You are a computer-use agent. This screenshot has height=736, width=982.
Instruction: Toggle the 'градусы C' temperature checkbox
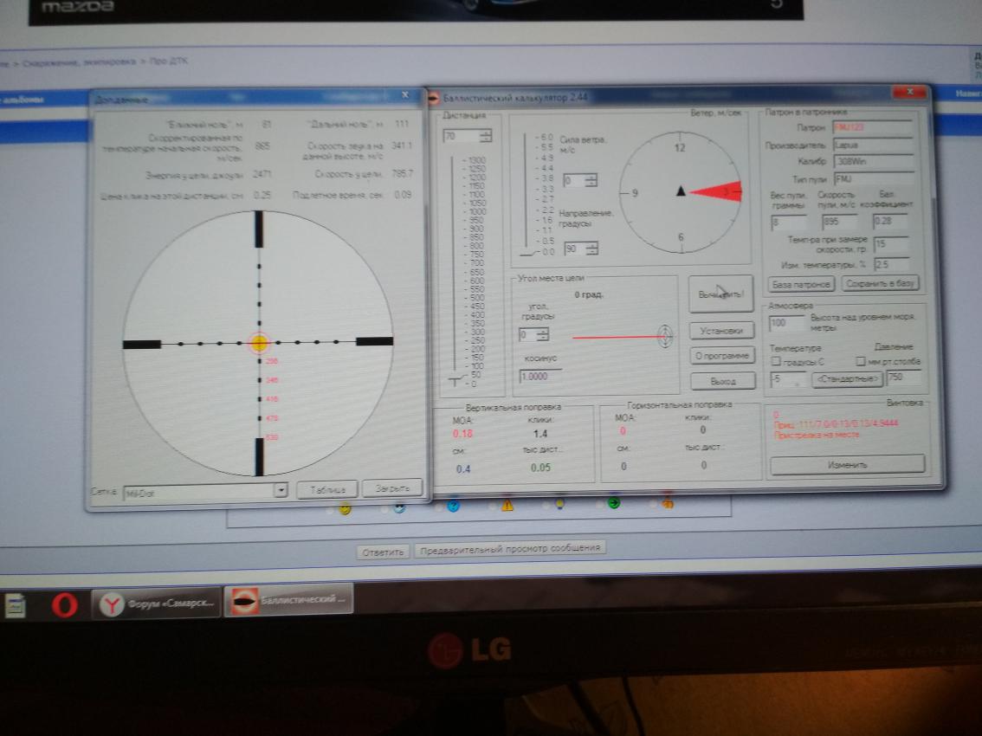(x=776, y=360)
